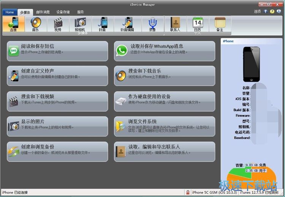Click 'iTunes 12.7.5.9 已检测到' status entry
The image size is (285, 197).
pos(259,192)
